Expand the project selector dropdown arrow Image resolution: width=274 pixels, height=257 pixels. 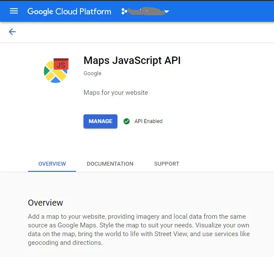[167, 12]
